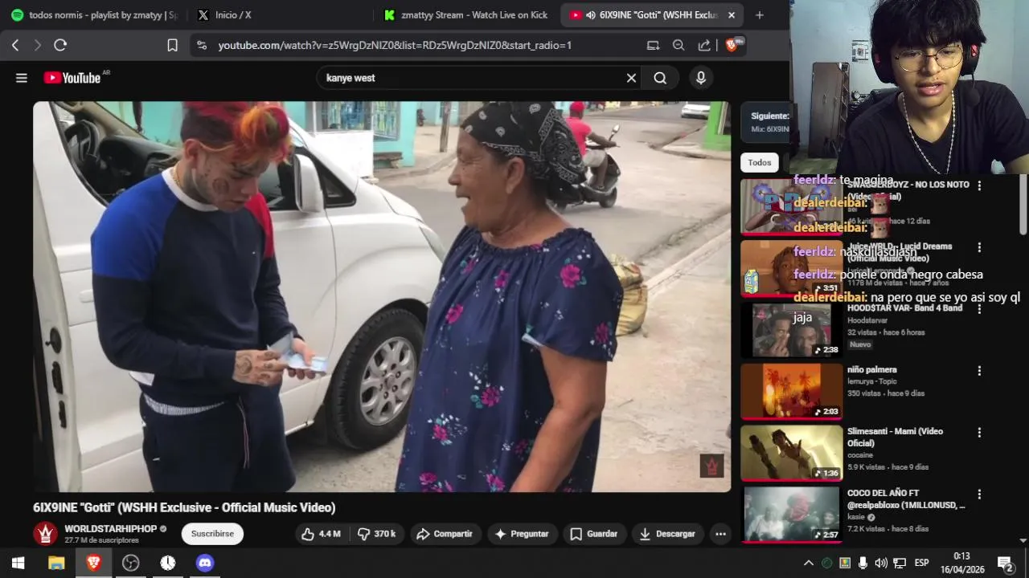Clear the 'kanye west' search text
The image size is (1029, 578).
631,78
